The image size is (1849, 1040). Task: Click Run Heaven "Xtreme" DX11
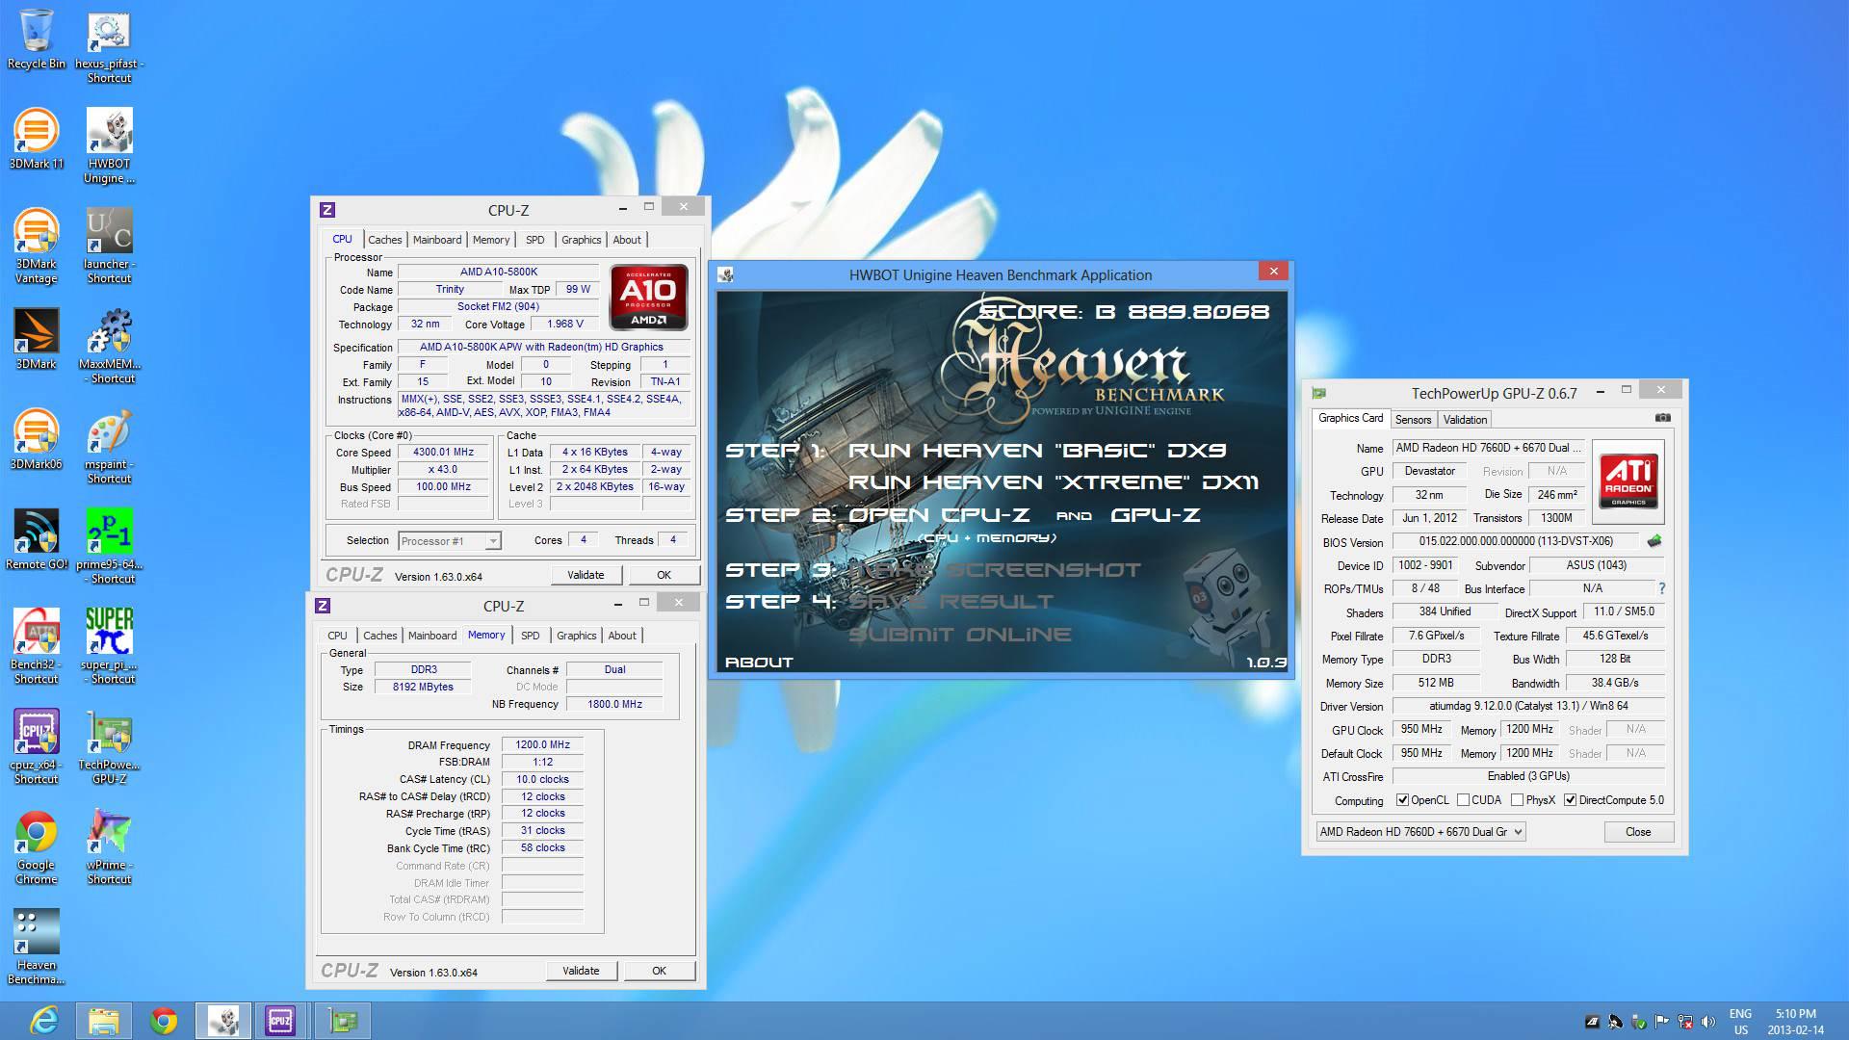pyautogui.click(x=1054, y=482)
